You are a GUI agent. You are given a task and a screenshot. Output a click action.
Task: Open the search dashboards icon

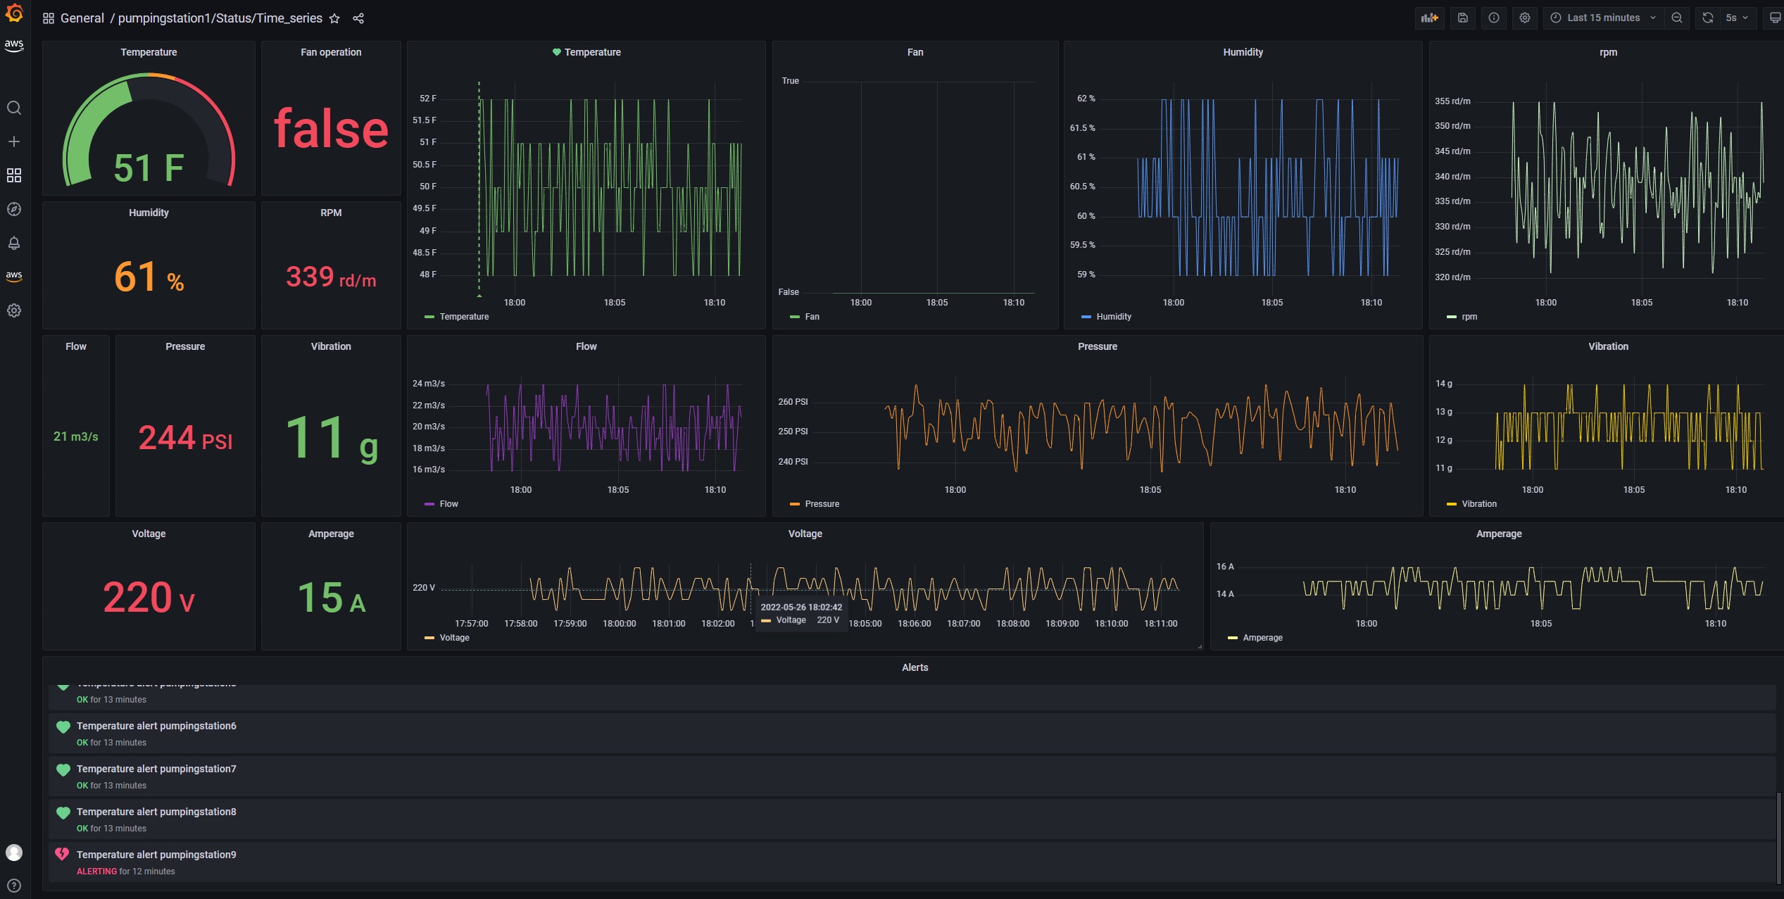(x=14, y=108)
